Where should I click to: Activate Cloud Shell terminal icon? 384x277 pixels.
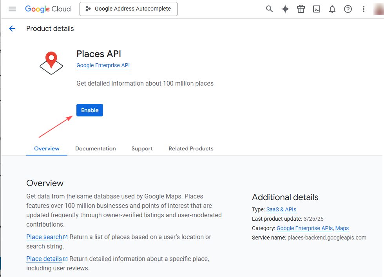click(x=317, y=9)
